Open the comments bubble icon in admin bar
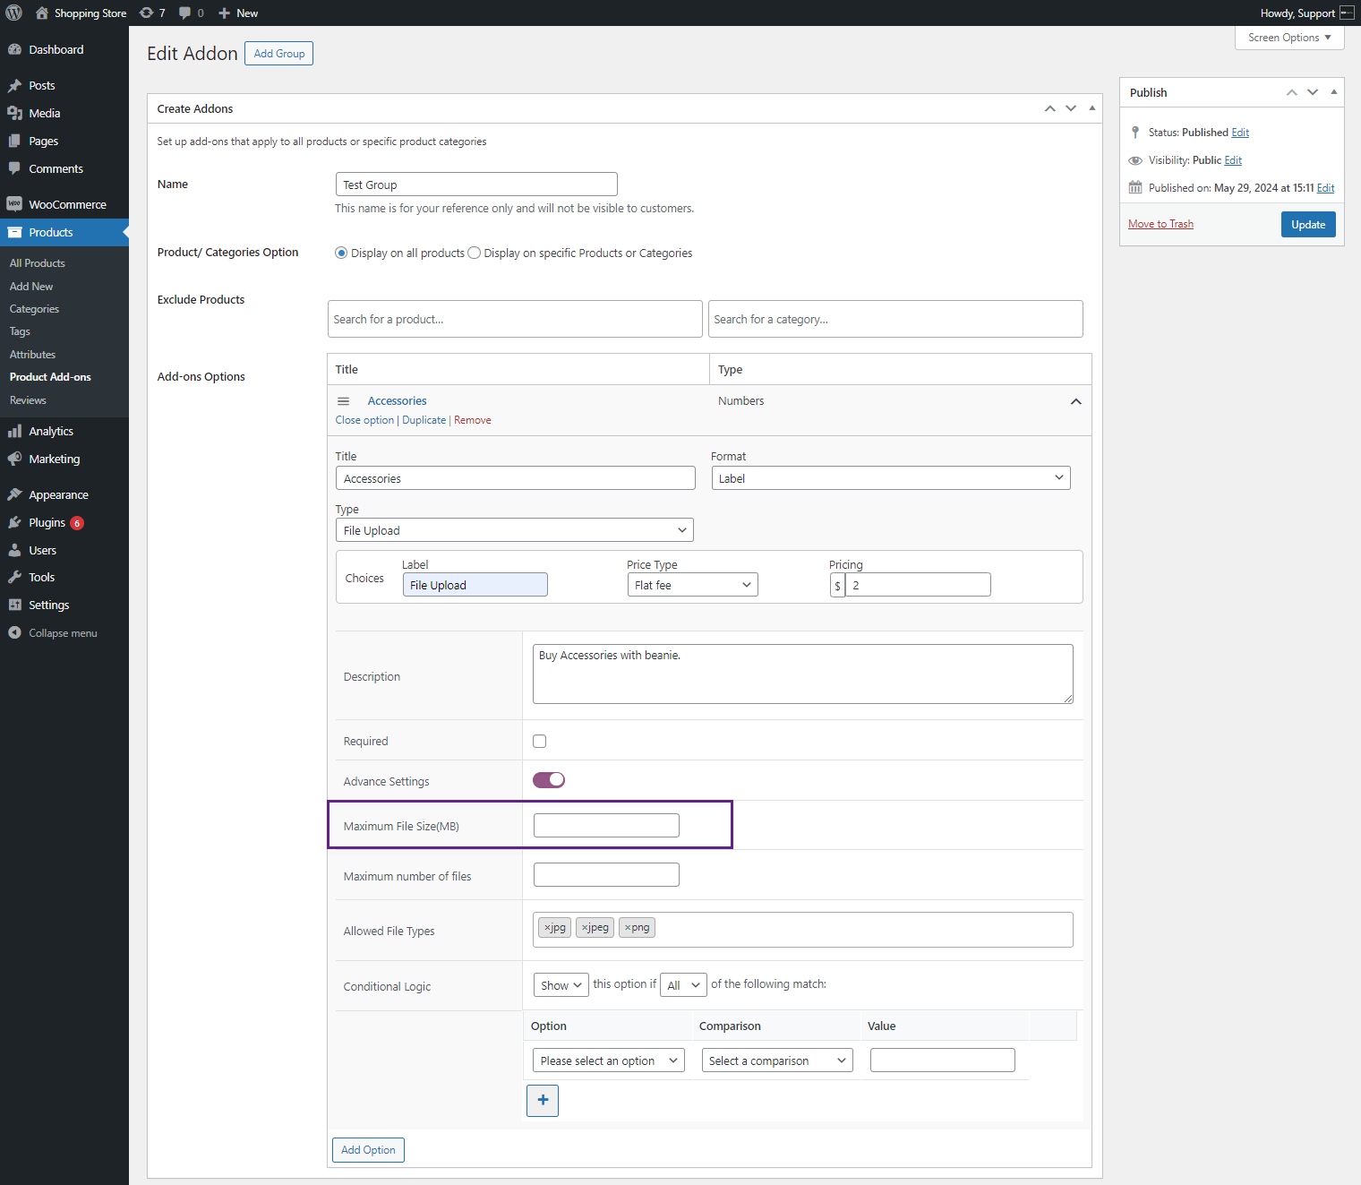 pyautogui.click(x=184, y=13)
